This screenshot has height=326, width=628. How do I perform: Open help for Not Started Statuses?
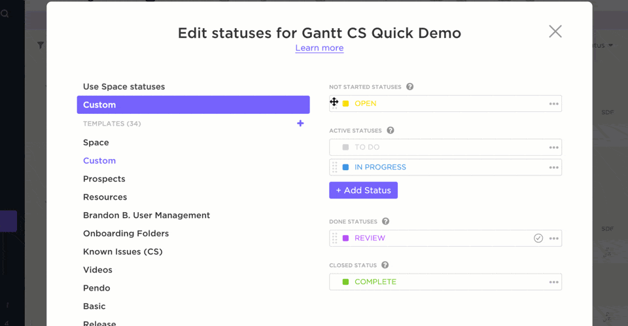[x=410, y=86]
